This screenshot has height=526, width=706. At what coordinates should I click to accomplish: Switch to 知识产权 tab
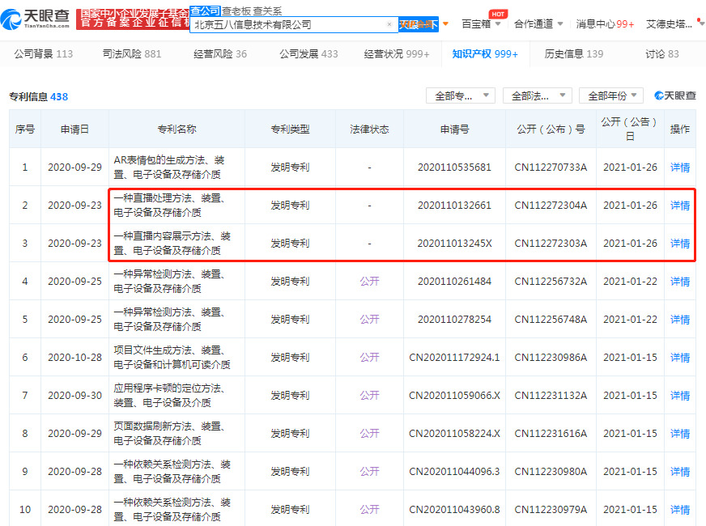(x=485, y=54)
